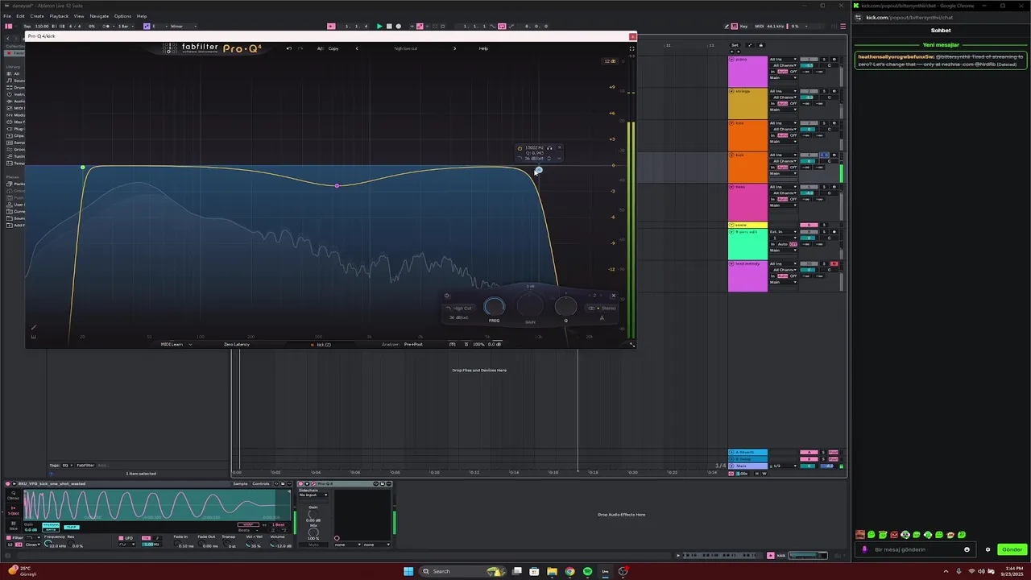
Task: Select previous band arrow in band panel
Action: (589, 296)
